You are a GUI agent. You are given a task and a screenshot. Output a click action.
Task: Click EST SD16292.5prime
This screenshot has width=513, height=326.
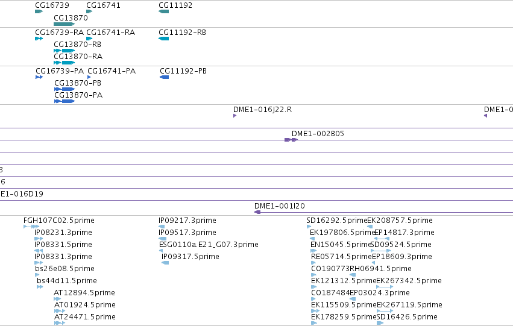336,221
